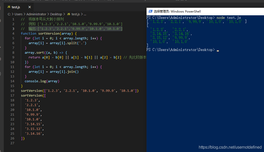
Task: Expand the breadcrumb ellipsis symbol list
Action: point(85,14)
